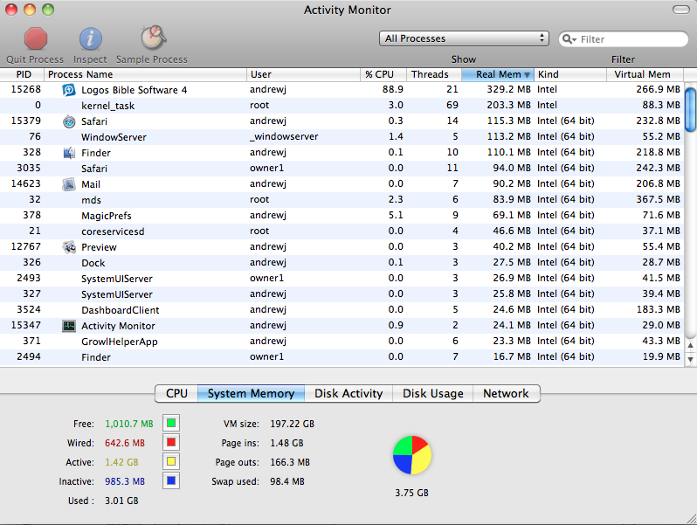Screen dimensions: 697x525
Task: Sort by % CPU column header
Action: click(x=383, y=74)
